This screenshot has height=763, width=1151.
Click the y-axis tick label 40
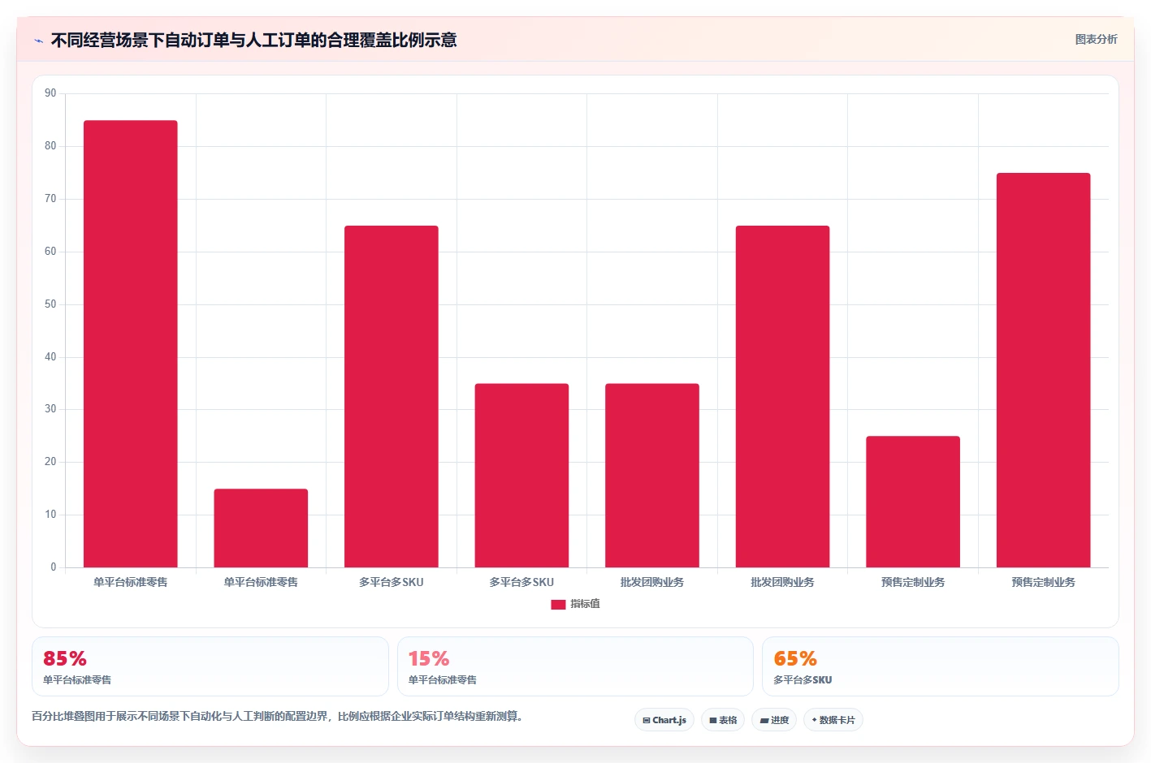point(50,357)
